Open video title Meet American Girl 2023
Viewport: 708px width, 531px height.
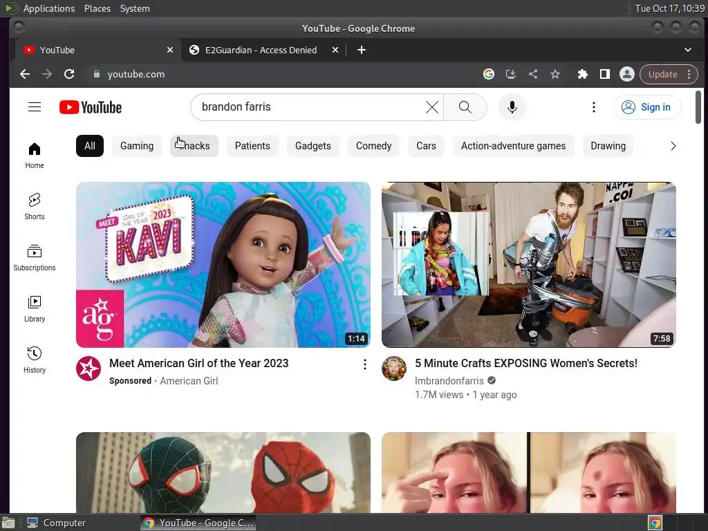(x=198, y=363)
